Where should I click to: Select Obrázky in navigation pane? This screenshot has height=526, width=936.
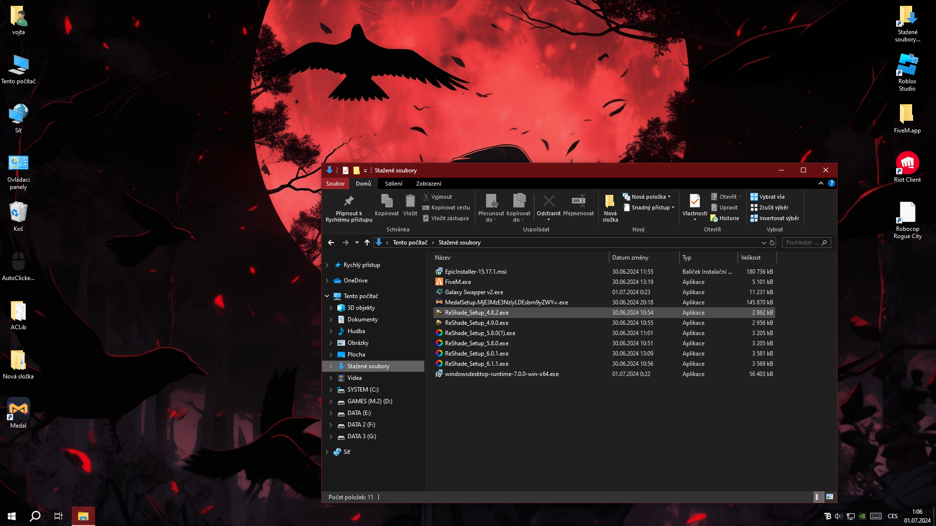358,343
